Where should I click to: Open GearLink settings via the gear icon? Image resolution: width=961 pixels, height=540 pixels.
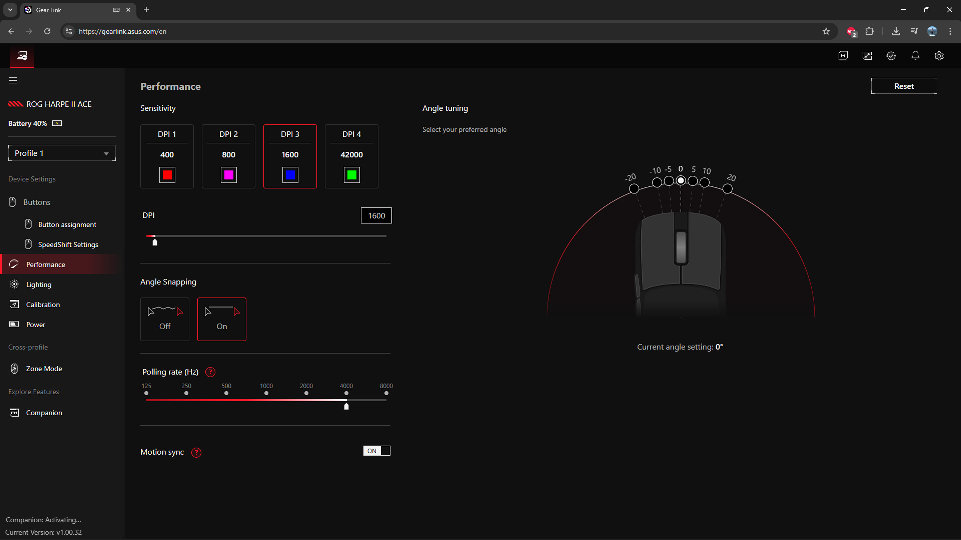point(939,56)
